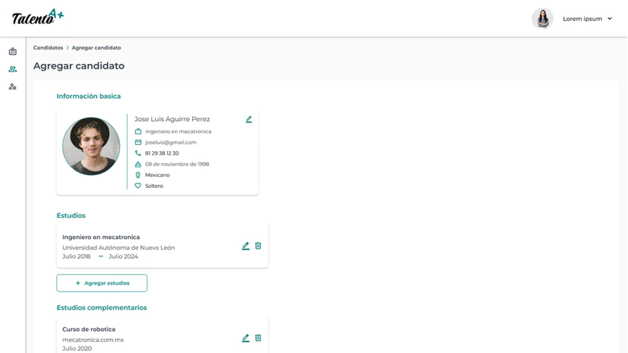Screen dimensions: 628x353
Task: Click the Agregar estudios button
Action: click(x=102, y=283)
